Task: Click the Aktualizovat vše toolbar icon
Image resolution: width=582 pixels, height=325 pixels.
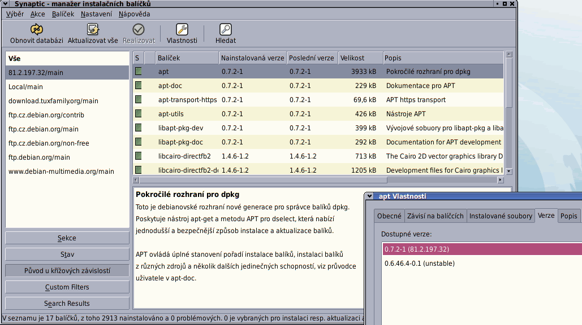Action: tap(93, 29)
